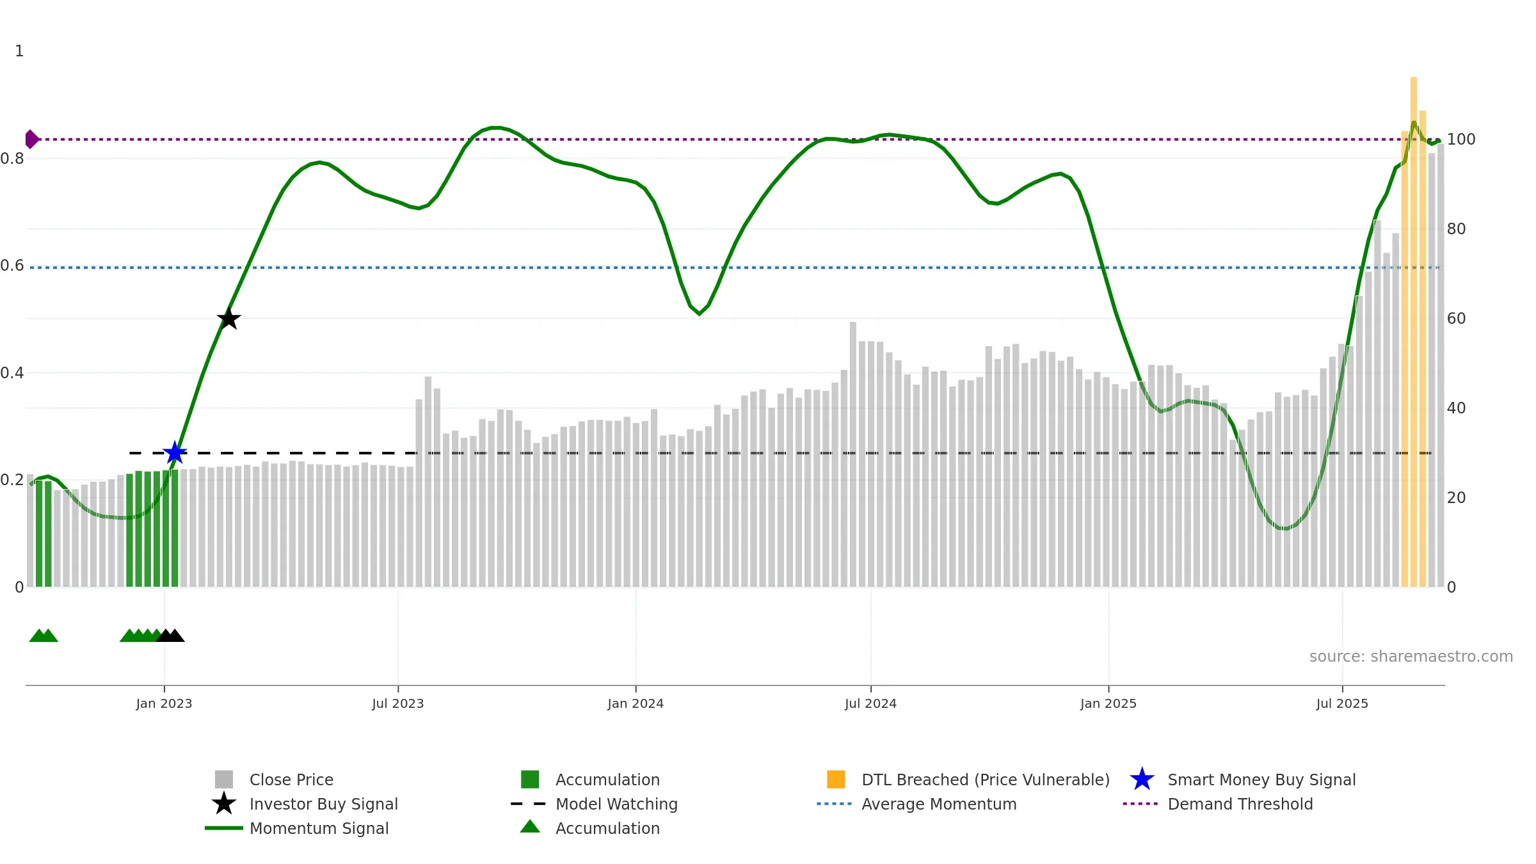Click the left axis value 0.8
1536x864 pixels.
[12, 158]
